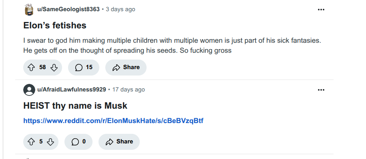The width and height of the screenshot is (366, 159).
Task: Click the "17 days ago" timestamp
Action: (x=129, y=89)
